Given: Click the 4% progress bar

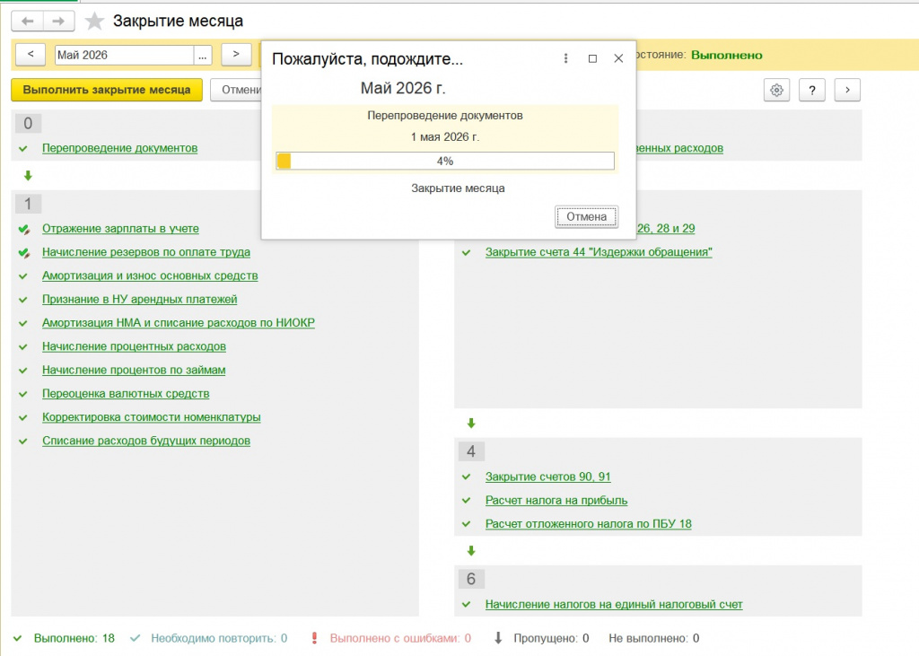Looking at the screenshot, I should tap(445, 162).
